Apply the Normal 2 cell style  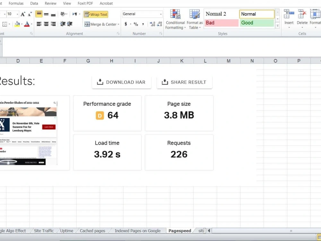(x=221, y=14)
